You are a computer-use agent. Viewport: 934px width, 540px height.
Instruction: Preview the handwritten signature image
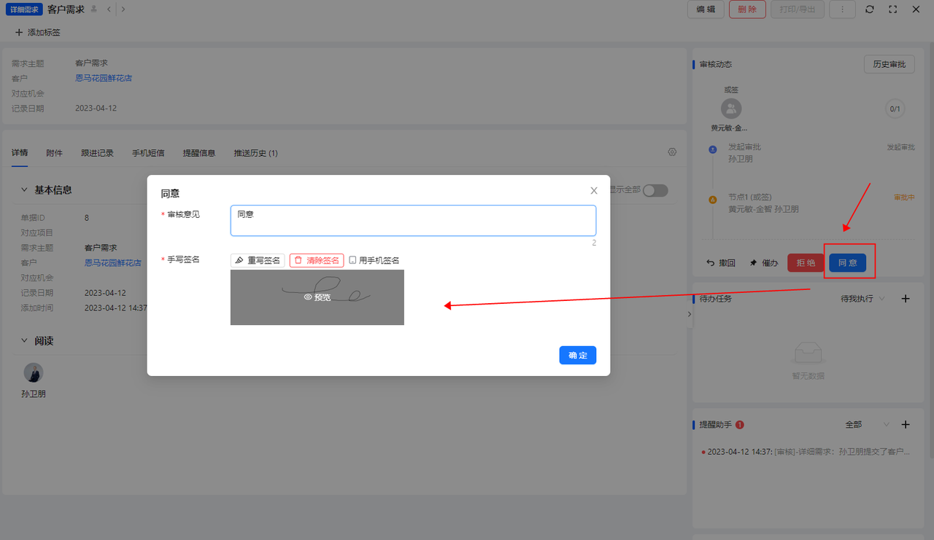click(317, 297)
